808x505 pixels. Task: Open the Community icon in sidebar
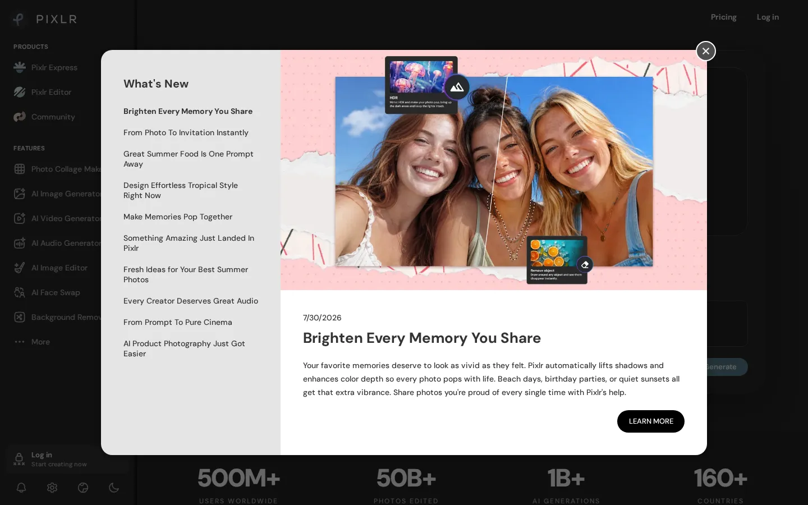pyautogui.click(x=20, y=117)
